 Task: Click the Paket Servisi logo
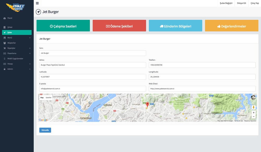point(15,7)
